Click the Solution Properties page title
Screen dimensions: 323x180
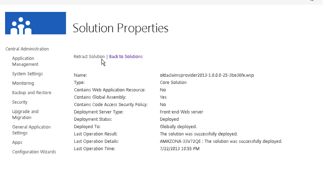click(121, 28)
